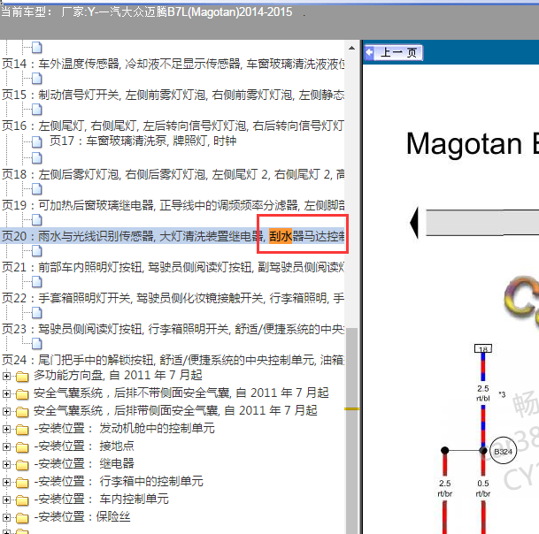The image size is (539, 534).
Task: Click 2.5 rt/bl wire label
Action: coord(483,393)
